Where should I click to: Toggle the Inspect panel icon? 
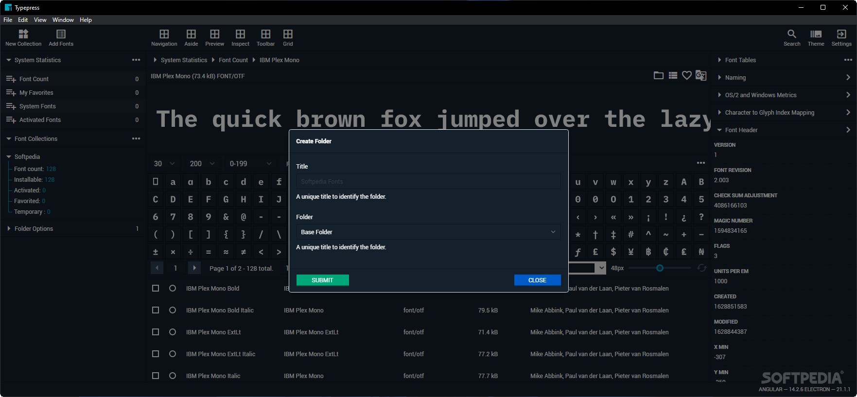click(240, 34)
